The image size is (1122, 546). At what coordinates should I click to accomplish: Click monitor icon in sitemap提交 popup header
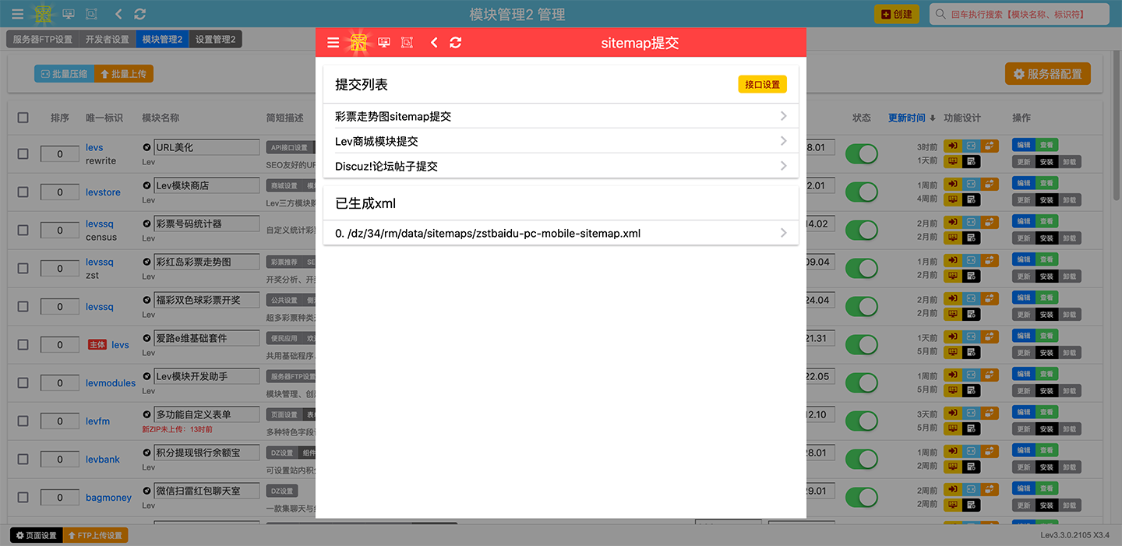[384, 43]
